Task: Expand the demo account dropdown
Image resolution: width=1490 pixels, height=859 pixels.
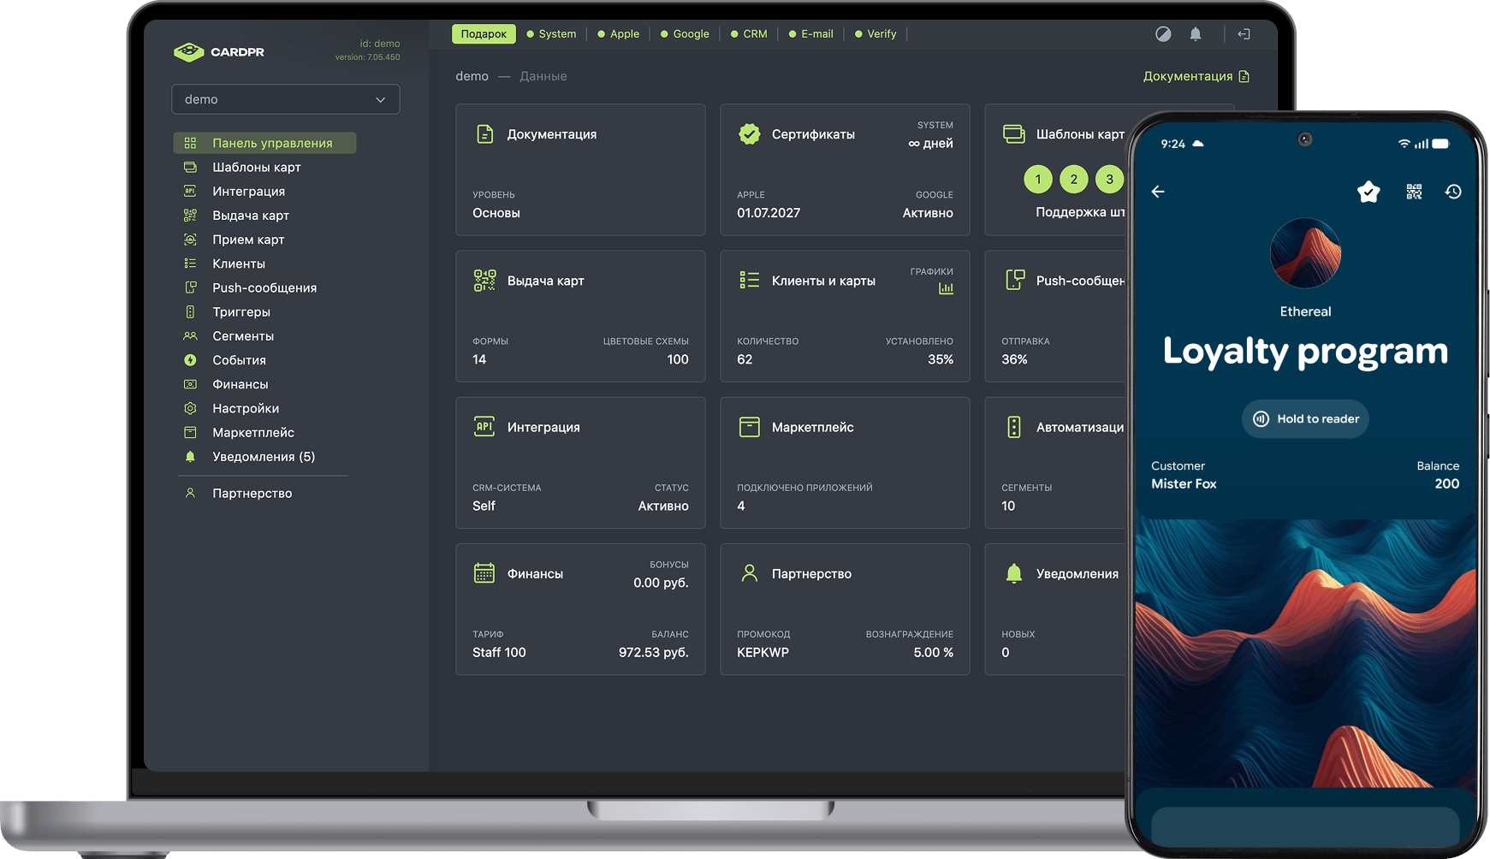Action: coord(286,99)
